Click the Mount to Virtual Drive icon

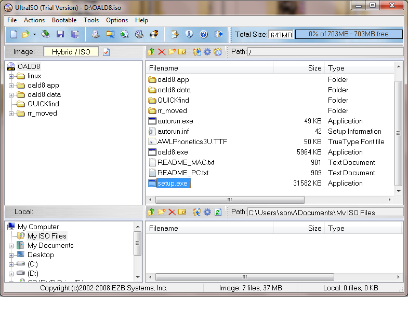[139, 34]
